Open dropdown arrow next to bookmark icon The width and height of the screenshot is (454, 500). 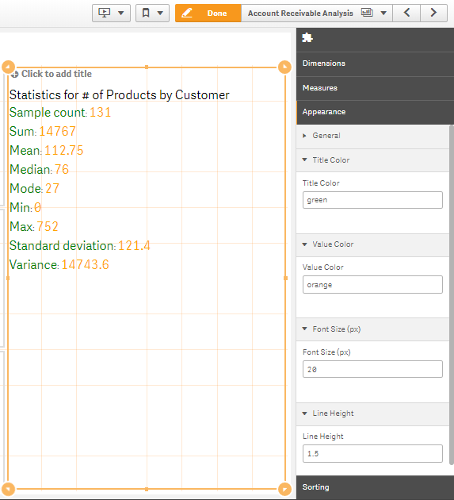tap(160, 13)
